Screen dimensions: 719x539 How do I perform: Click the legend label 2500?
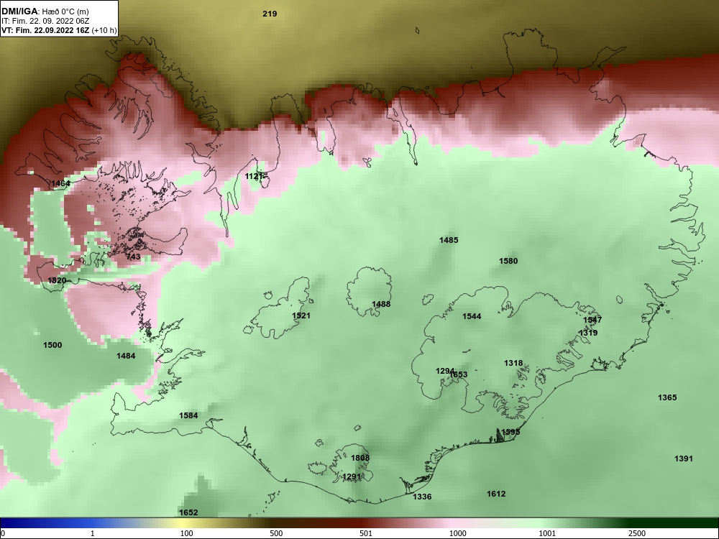[x=637, y=533]
